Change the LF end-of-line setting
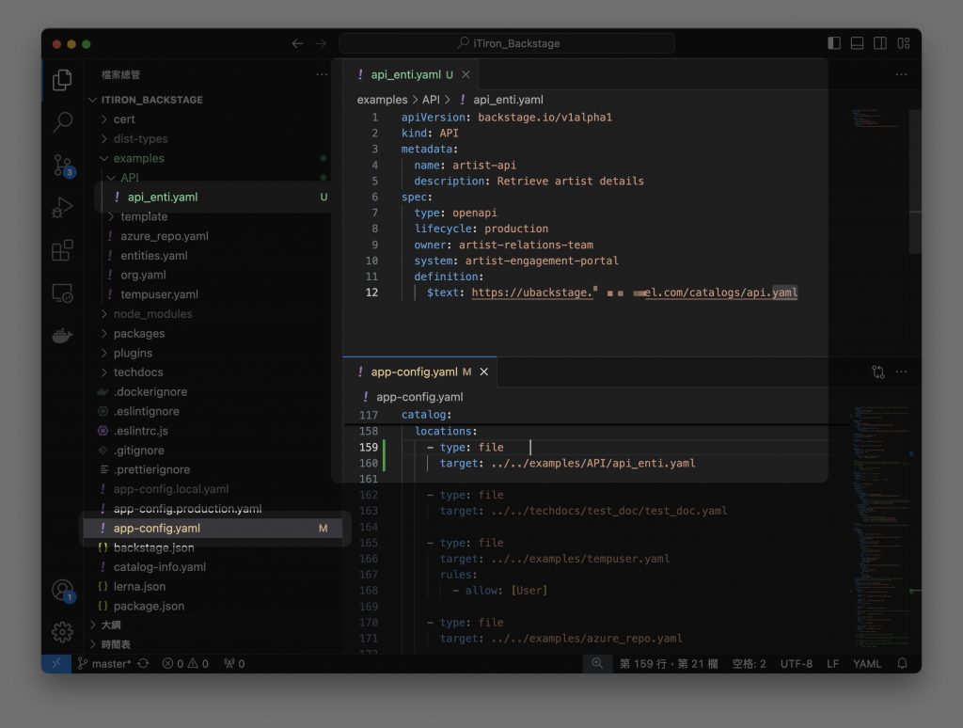Image resolution: width=963 pixels, height=728 pixels. pyautogui.click(x=832, y=663)
